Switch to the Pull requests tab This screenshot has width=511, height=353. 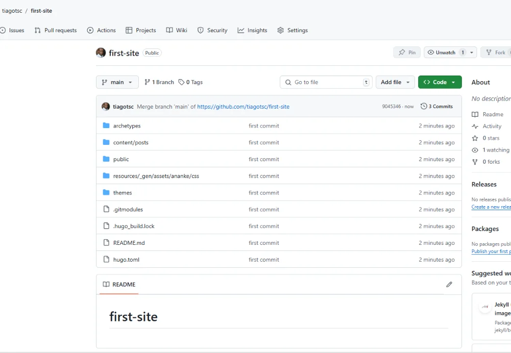[55, 30]
